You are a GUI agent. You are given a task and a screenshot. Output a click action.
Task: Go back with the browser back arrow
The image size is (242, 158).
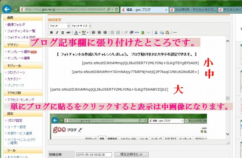tap(7, 9)
